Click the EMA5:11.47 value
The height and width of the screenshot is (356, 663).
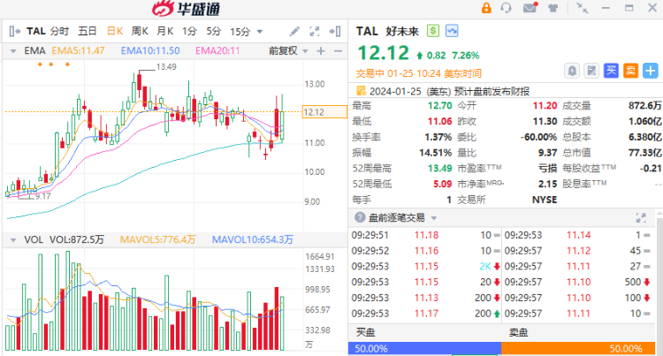(78, 51)
